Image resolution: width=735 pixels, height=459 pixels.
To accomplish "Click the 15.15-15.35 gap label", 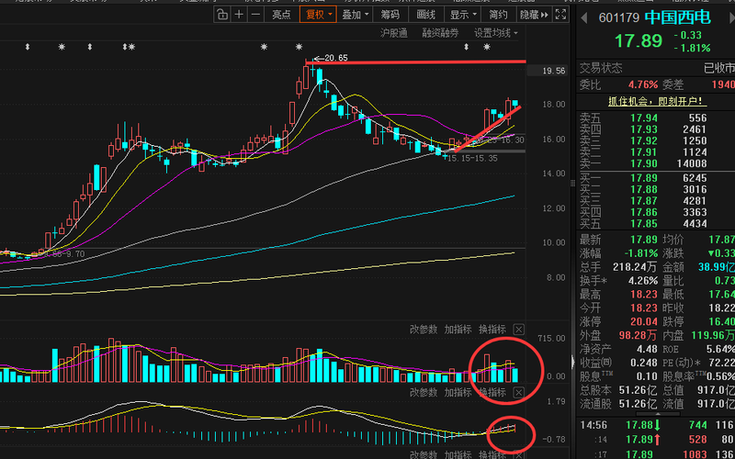I will click(471, 158).
